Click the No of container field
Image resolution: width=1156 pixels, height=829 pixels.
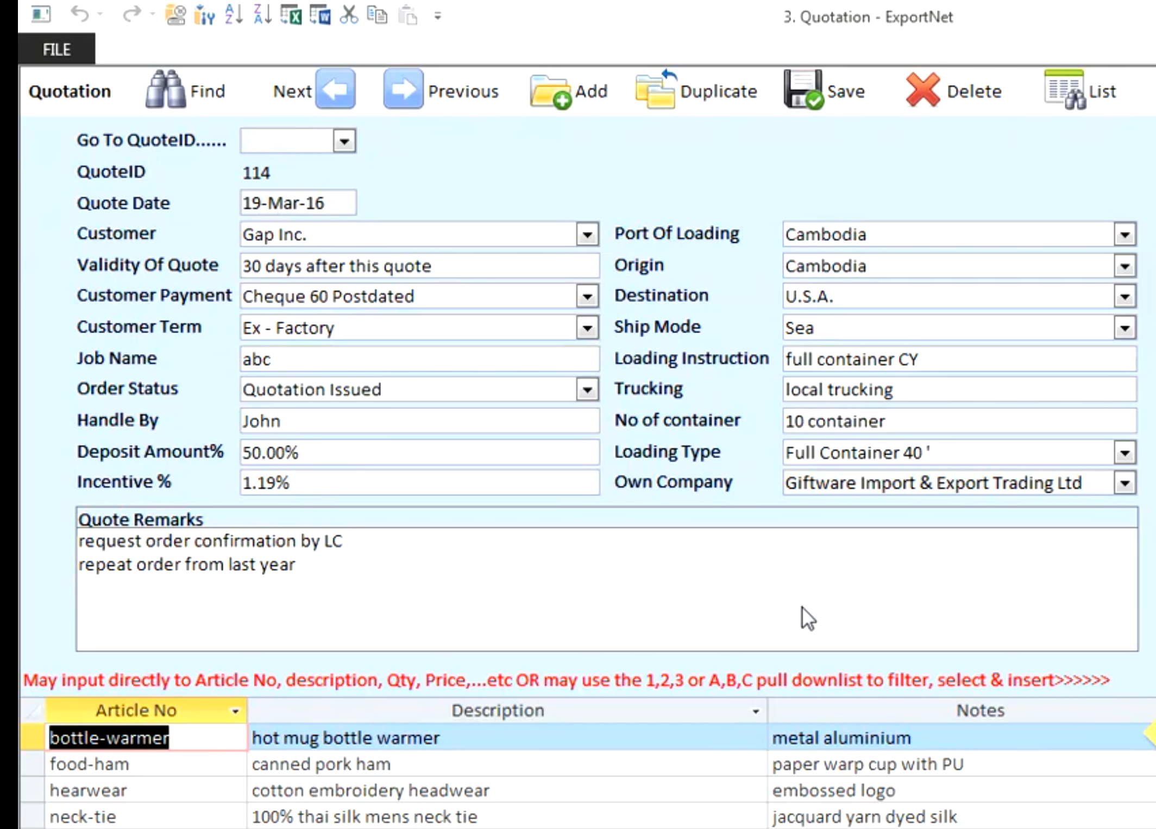[959, 421]
